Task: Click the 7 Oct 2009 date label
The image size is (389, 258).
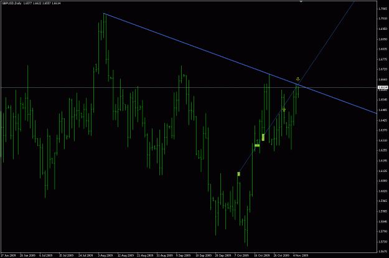Action: tap(241, 256)
